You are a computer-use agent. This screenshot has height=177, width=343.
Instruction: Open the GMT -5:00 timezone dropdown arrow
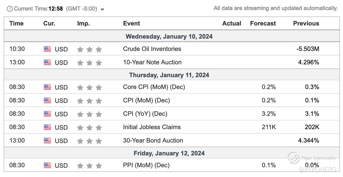(x=102, y=10)
